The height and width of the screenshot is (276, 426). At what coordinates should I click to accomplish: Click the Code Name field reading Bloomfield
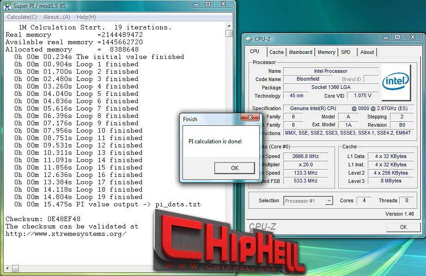click(308, 79)
